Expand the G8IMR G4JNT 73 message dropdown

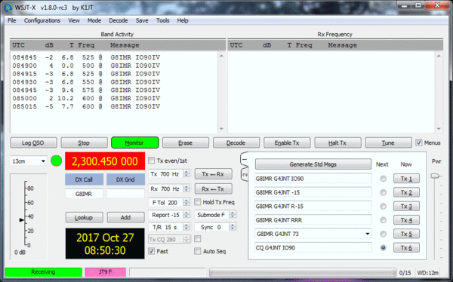pos(368,234)
